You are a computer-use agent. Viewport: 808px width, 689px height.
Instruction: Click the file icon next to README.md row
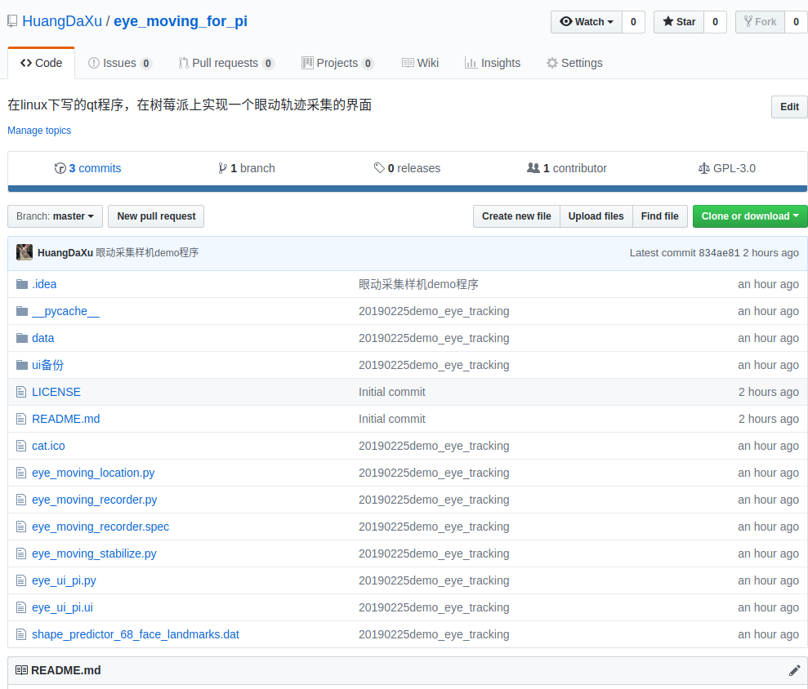[x=21, y=419]
